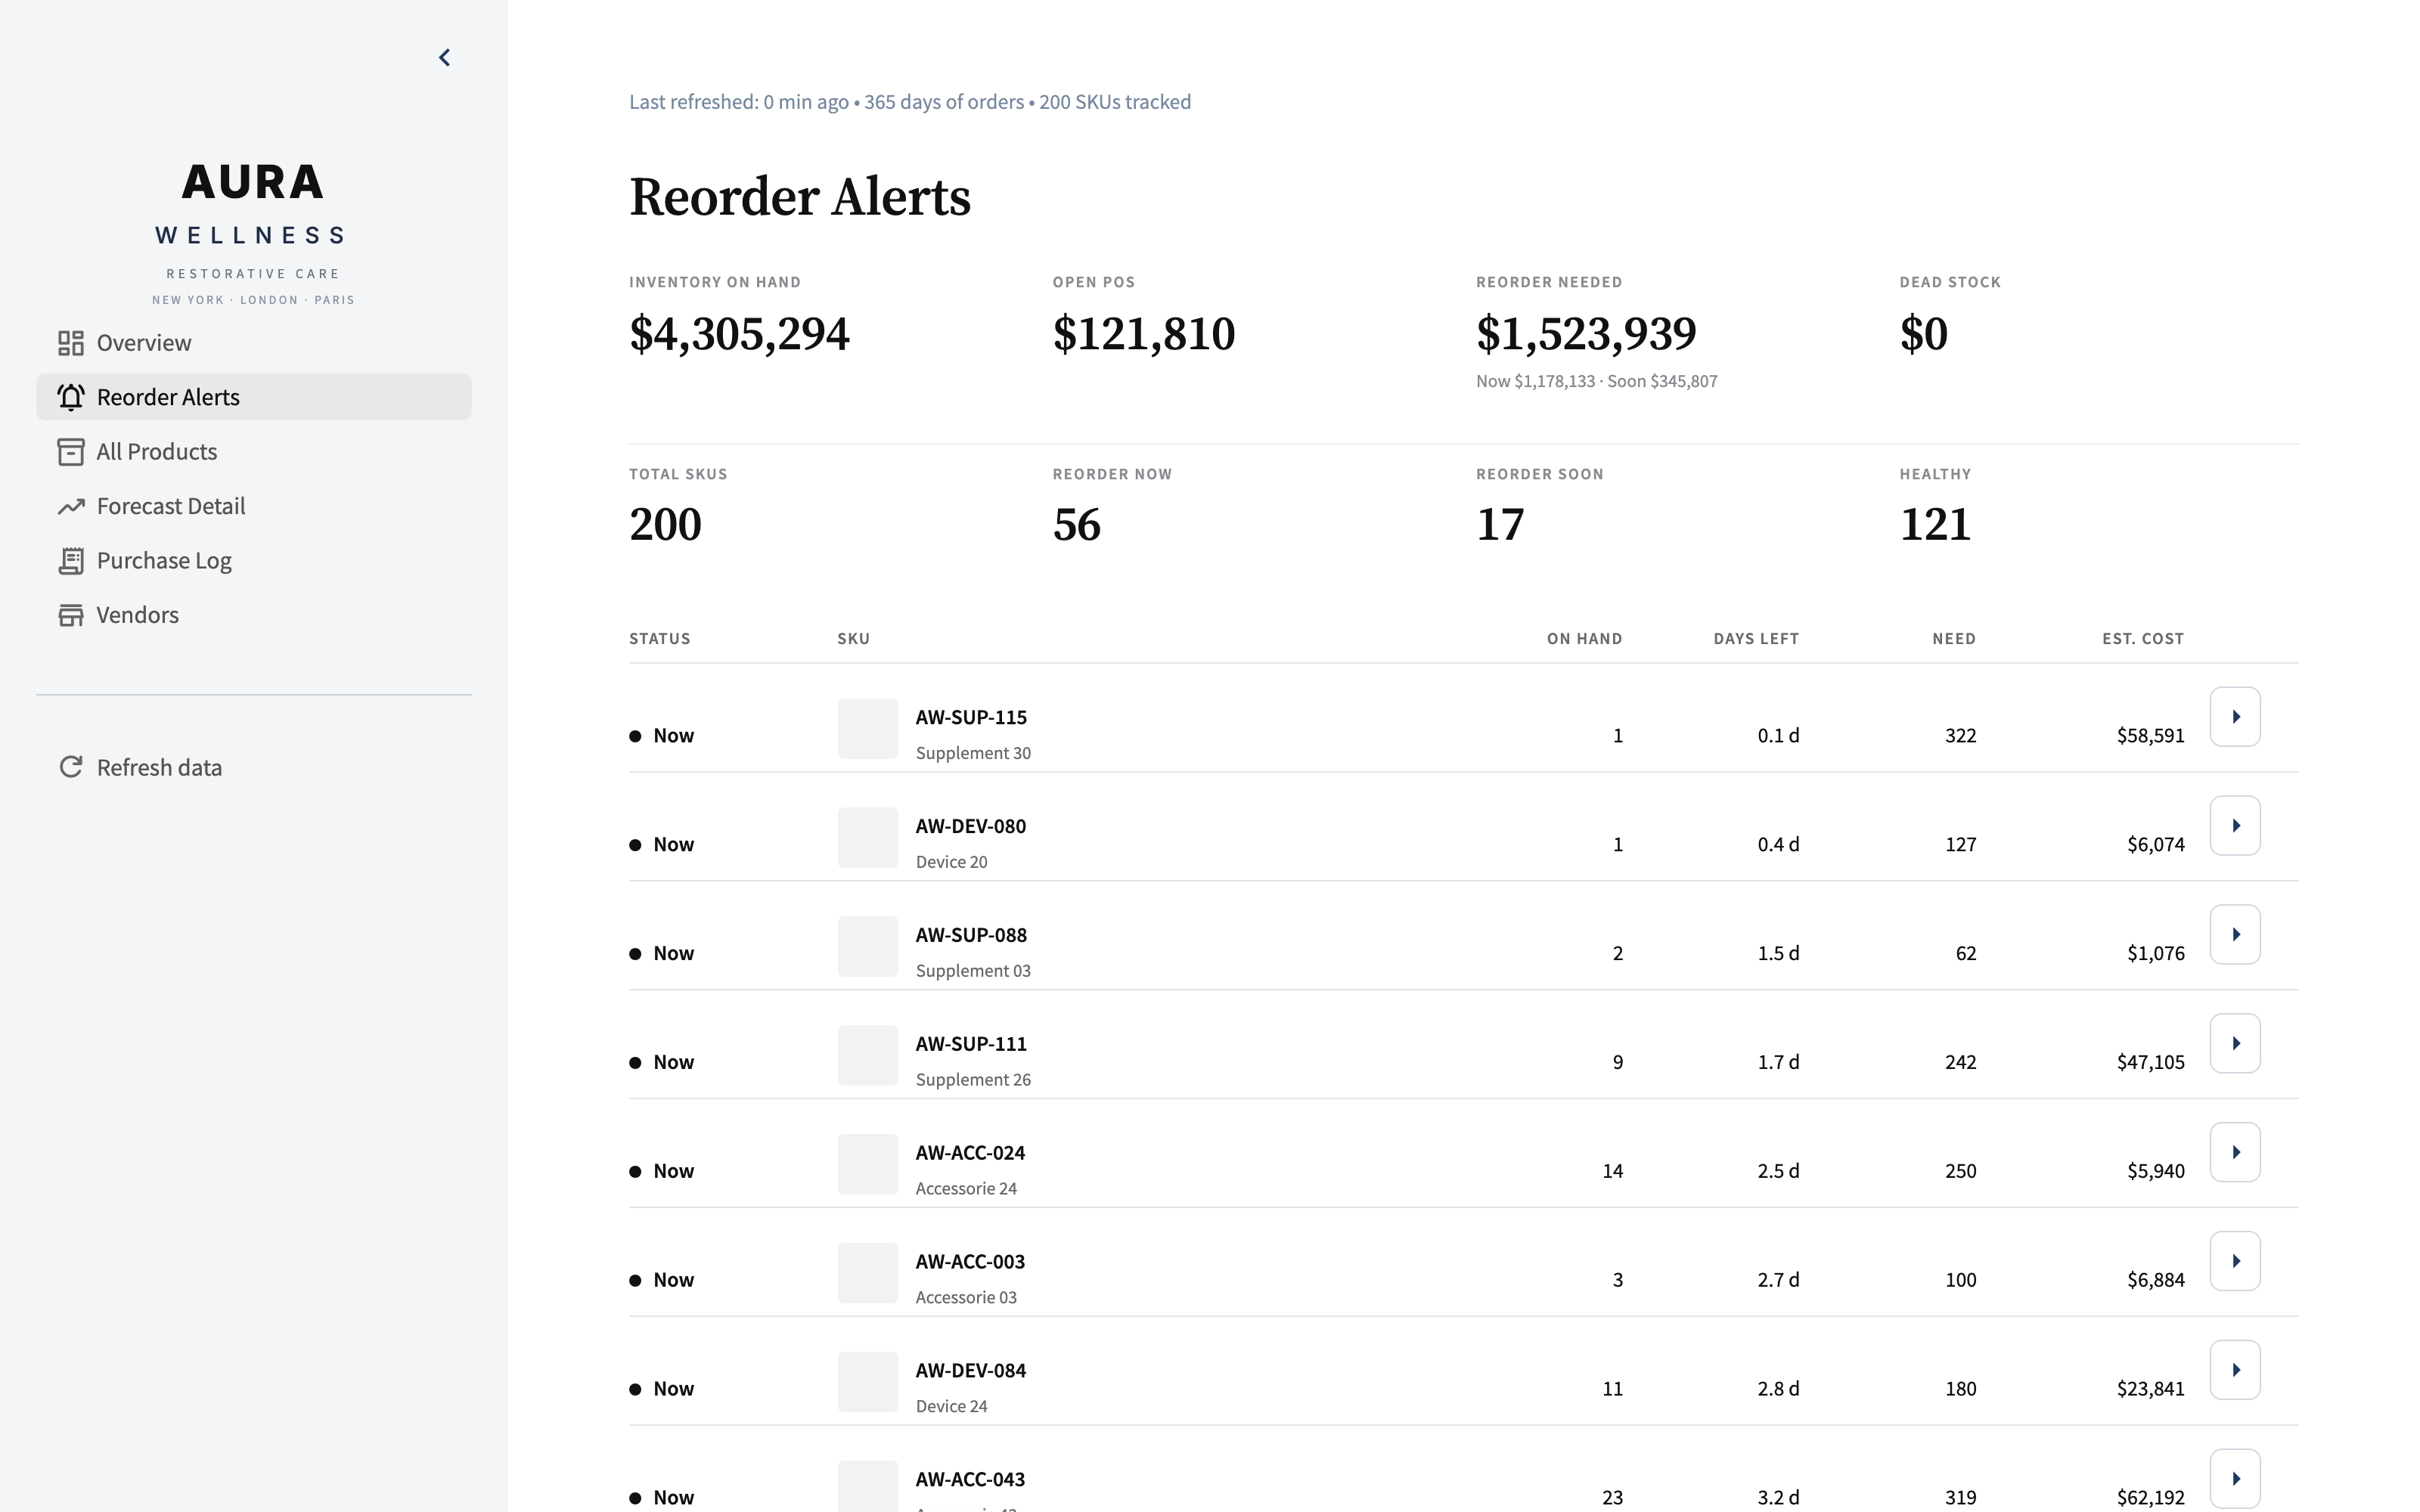The height and width of the screenshot is (1512, 2420).
Task: Click the AW-SUP-111 product thumbnail
Action: [x=868, y=1056]
